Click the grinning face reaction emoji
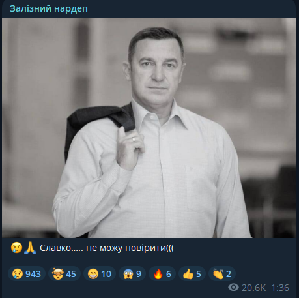The width and height of the screenshot is (299, 298). point(93,274)
